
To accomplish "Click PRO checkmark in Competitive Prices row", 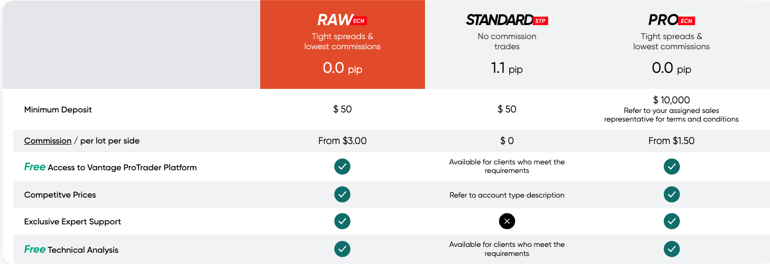I will pos(671,194).
